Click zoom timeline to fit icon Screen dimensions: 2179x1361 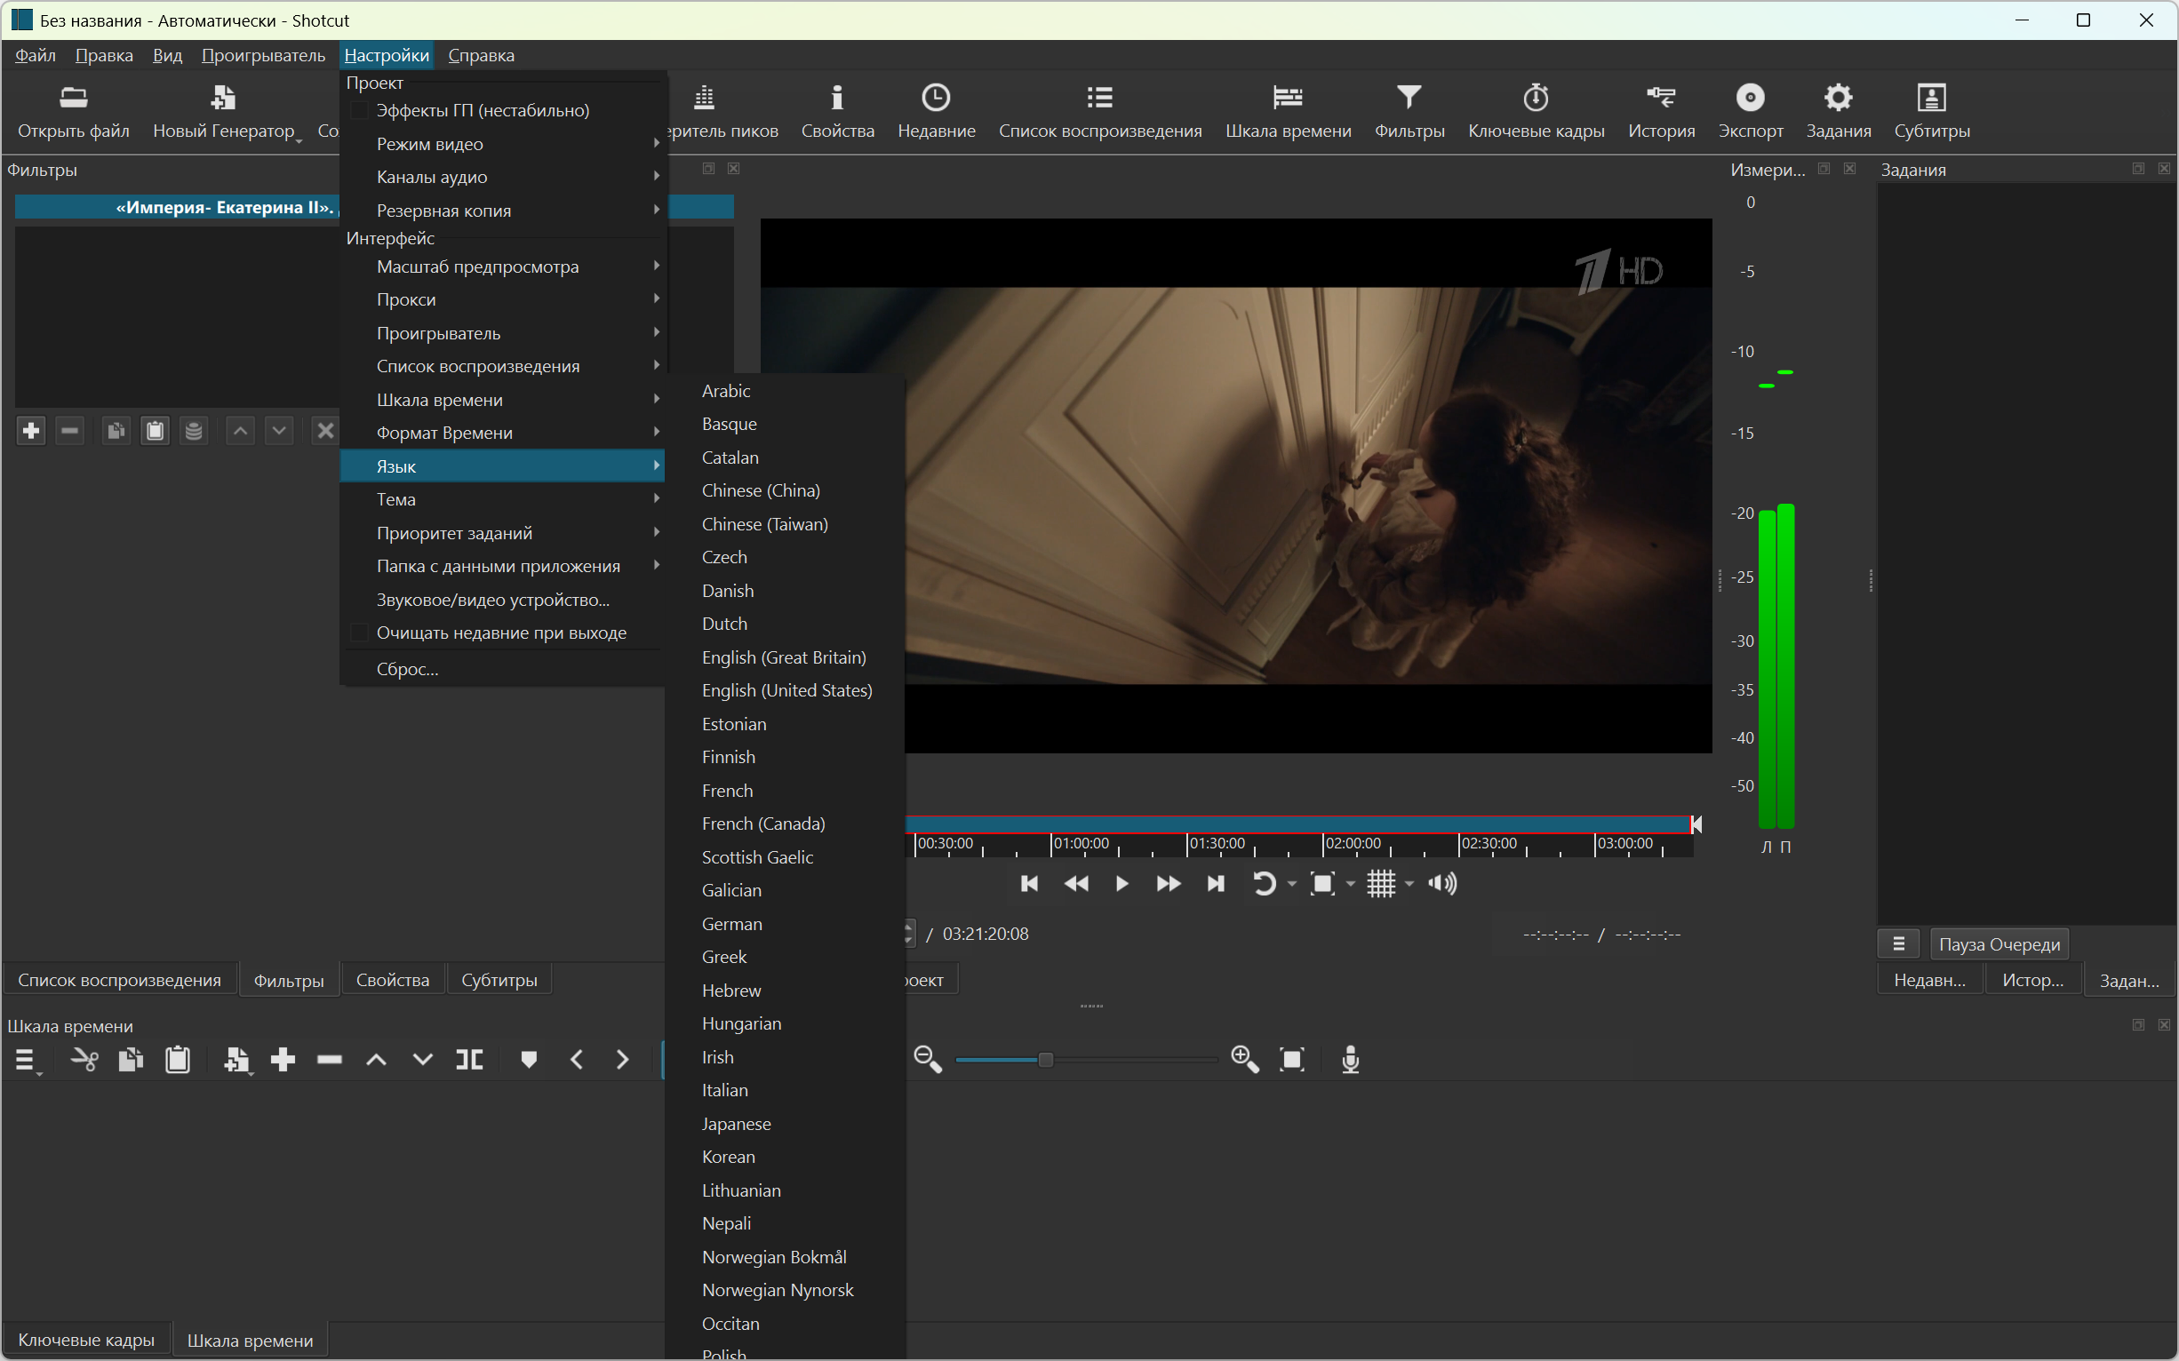point(1292,1060)
